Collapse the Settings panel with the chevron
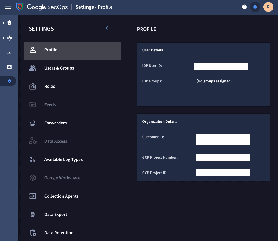 107,28
